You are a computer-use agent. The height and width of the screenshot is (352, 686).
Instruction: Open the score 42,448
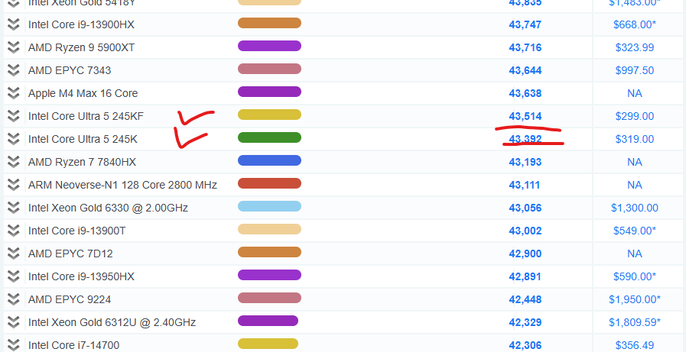tap(525, 300)
